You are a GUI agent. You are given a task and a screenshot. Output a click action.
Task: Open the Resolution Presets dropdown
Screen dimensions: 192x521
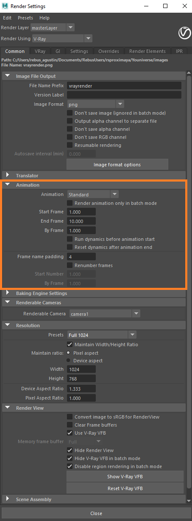pyautogui.click(x=101, y=335)
